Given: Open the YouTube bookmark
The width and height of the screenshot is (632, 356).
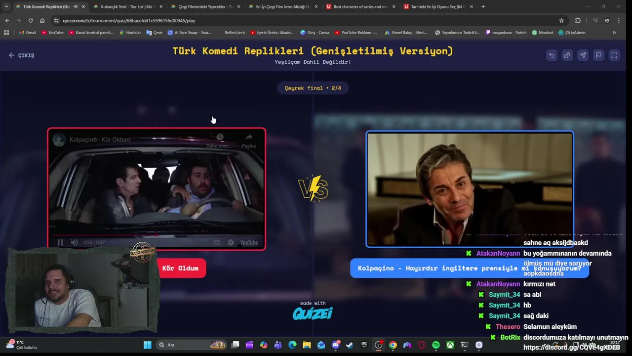Looking at the screenshot, I should pyautogui.click(x=52, y=33).
